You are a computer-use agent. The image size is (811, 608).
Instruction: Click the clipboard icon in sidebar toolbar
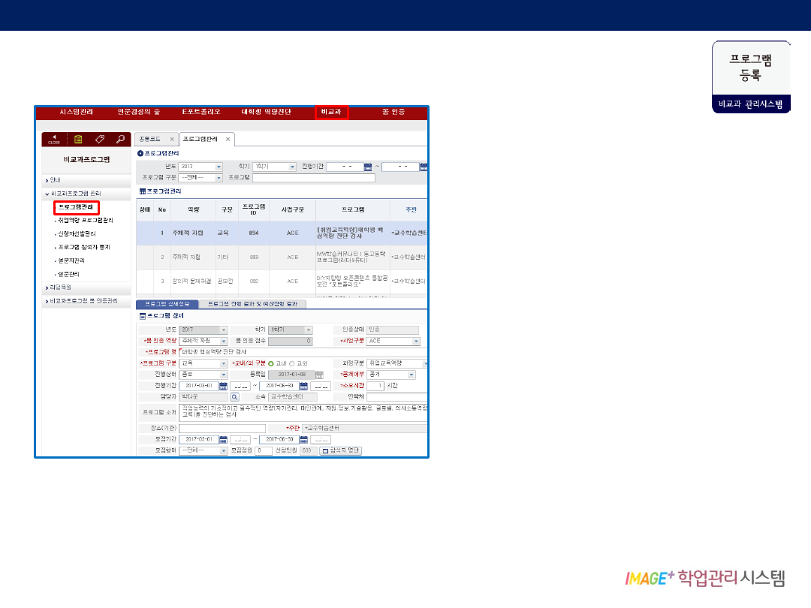[77, 139]
